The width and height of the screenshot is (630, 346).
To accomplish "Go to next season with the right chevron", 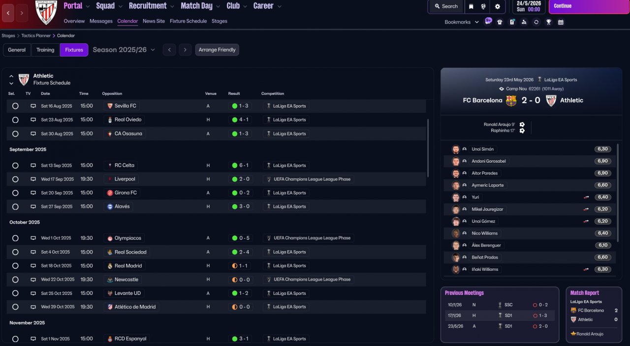I will point(185,50).
